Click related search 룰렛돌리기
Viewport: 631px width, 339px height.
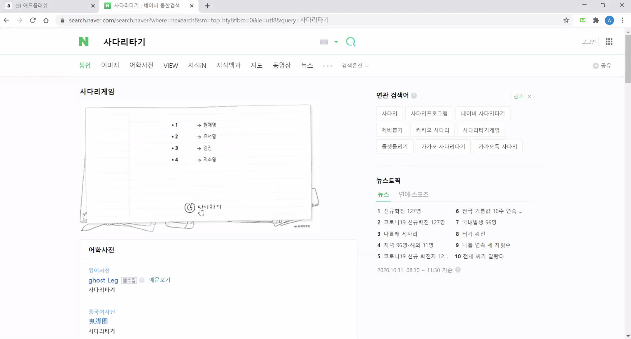click(x=395, y=147)
